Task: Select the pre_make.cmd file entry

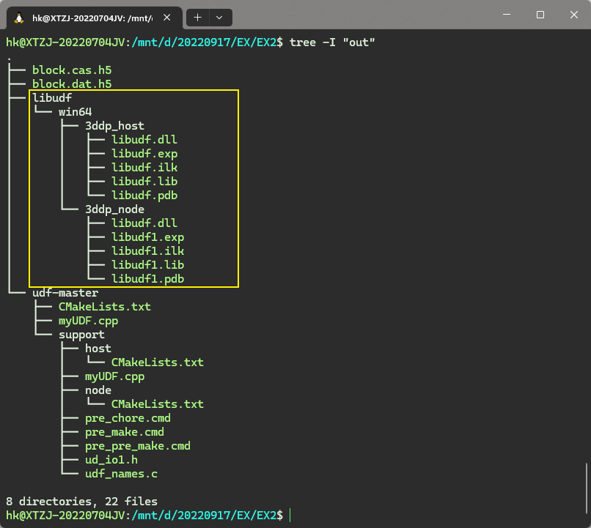Action: pyautogui.click(x=125, y=431)
